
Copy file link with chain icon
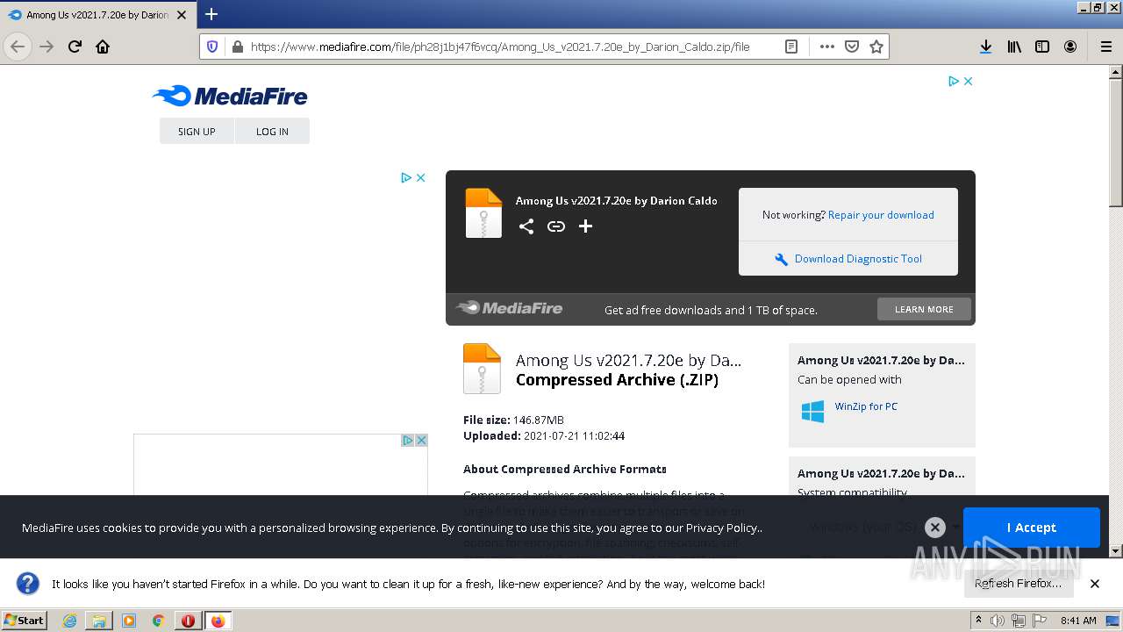point(556,226)
